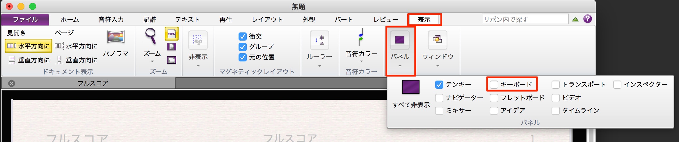This screenshot has height=142, width=679.
Task: Enable Inspector (インスペクター) panel
Action: [617, 84]
